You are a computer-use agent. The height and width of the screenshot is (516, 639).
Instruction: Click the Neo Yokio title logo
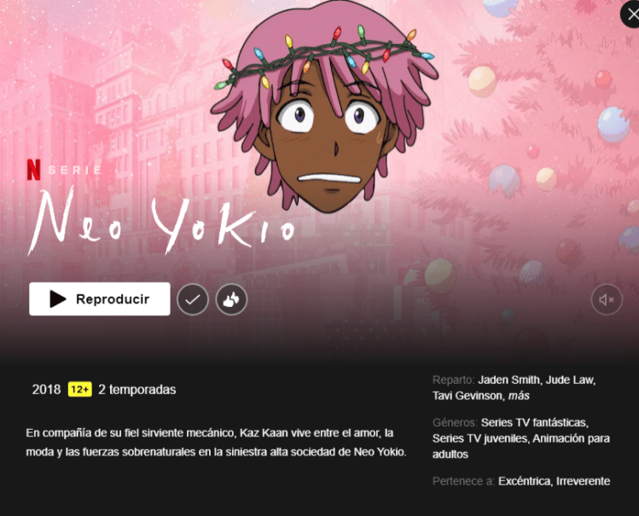pos(162,222)
